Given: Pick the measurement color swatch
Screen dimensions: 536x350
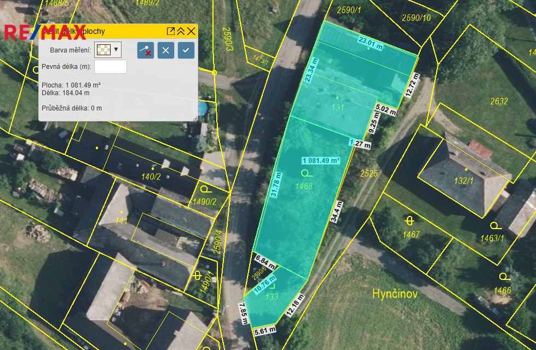Looking at the screenshot, I should coord(103,50).
